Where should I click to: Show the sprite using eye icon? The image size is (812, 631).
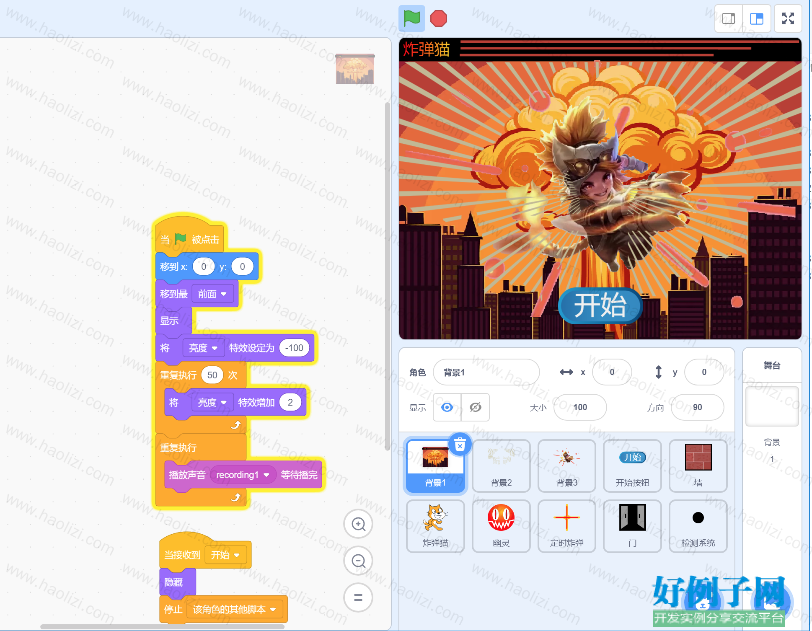pos(447,407)
